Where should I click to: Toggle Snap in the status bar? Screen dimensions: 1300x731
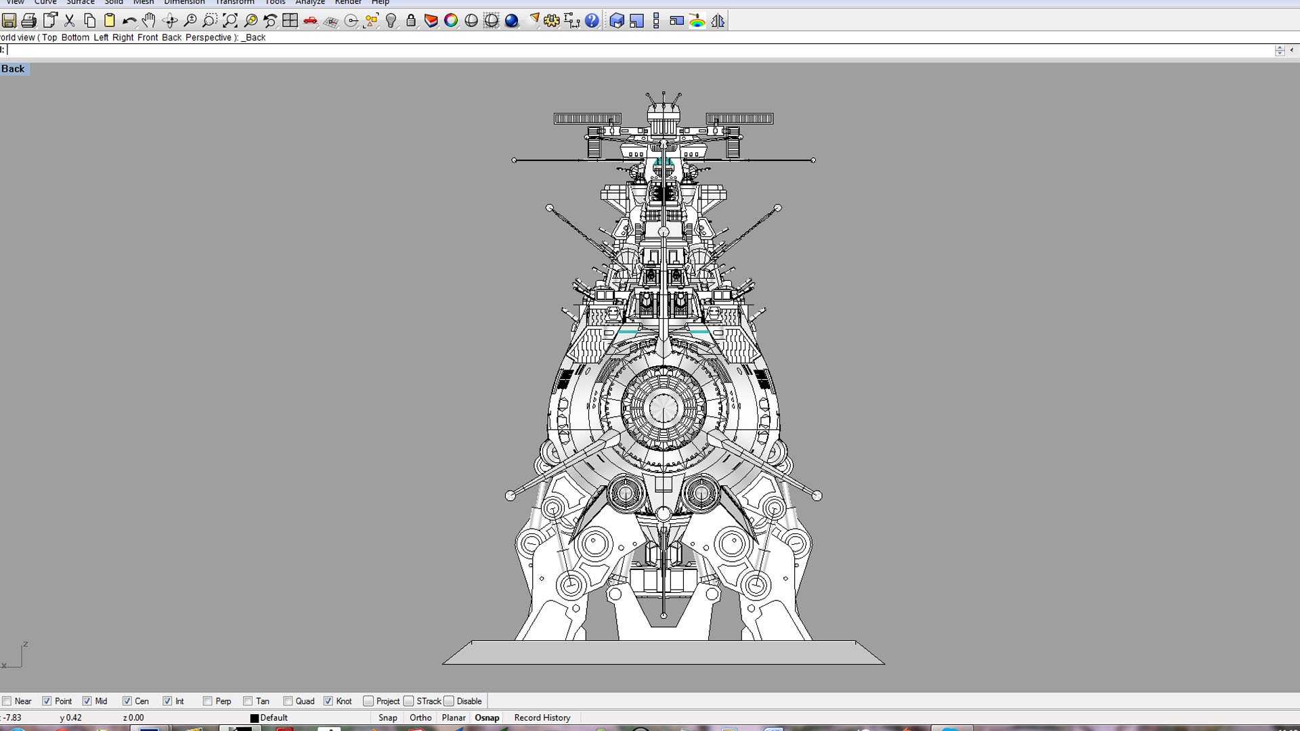coord(388,717)
